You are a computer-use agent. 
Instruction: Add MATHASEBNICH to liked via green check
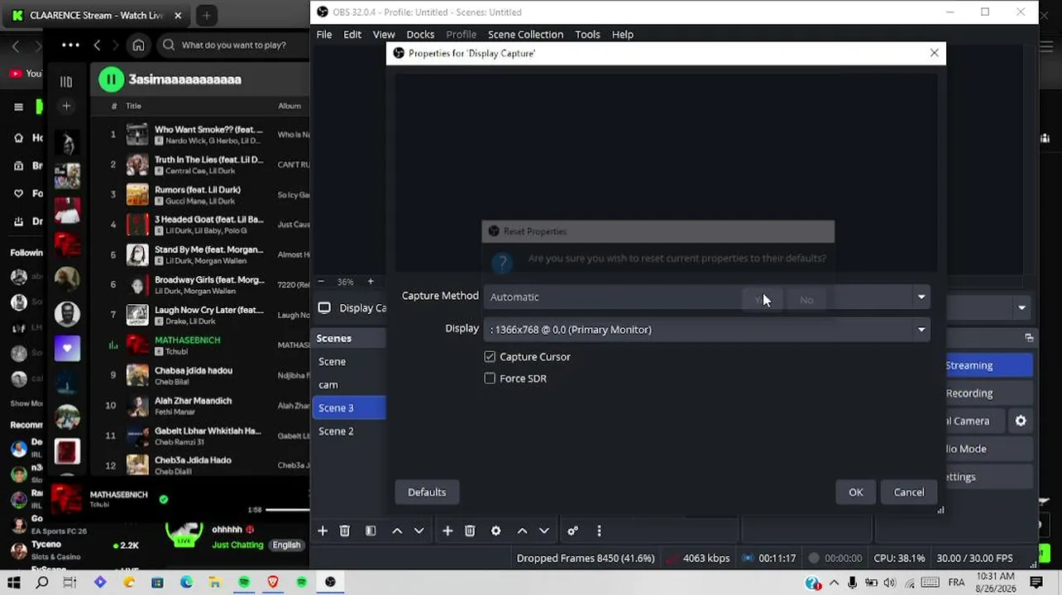coord(164,499)
